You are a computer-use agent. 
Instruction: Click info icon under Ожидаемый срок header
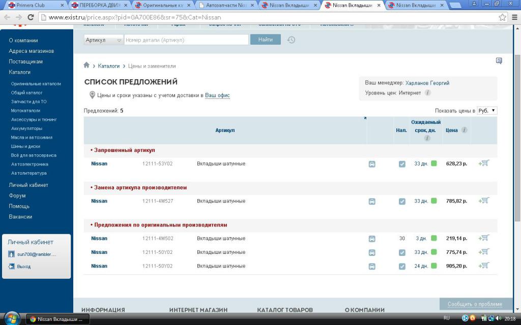pyautogui.click(x=427, y=138)
